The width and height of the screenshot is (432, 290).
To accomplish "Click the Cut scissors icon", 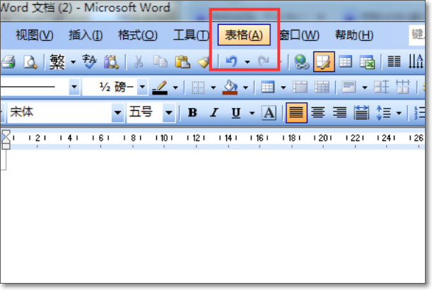I will point(139,62).
